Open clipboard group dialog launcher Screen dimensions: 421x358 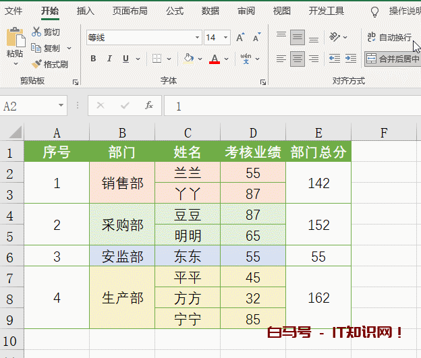(x=76, y=82)
